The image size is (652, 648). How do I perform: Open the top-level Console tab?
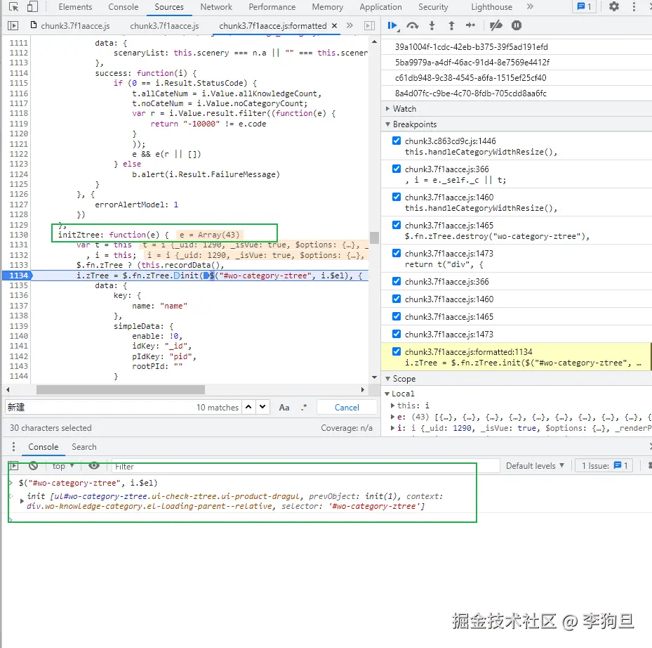(x=123, y=7)
